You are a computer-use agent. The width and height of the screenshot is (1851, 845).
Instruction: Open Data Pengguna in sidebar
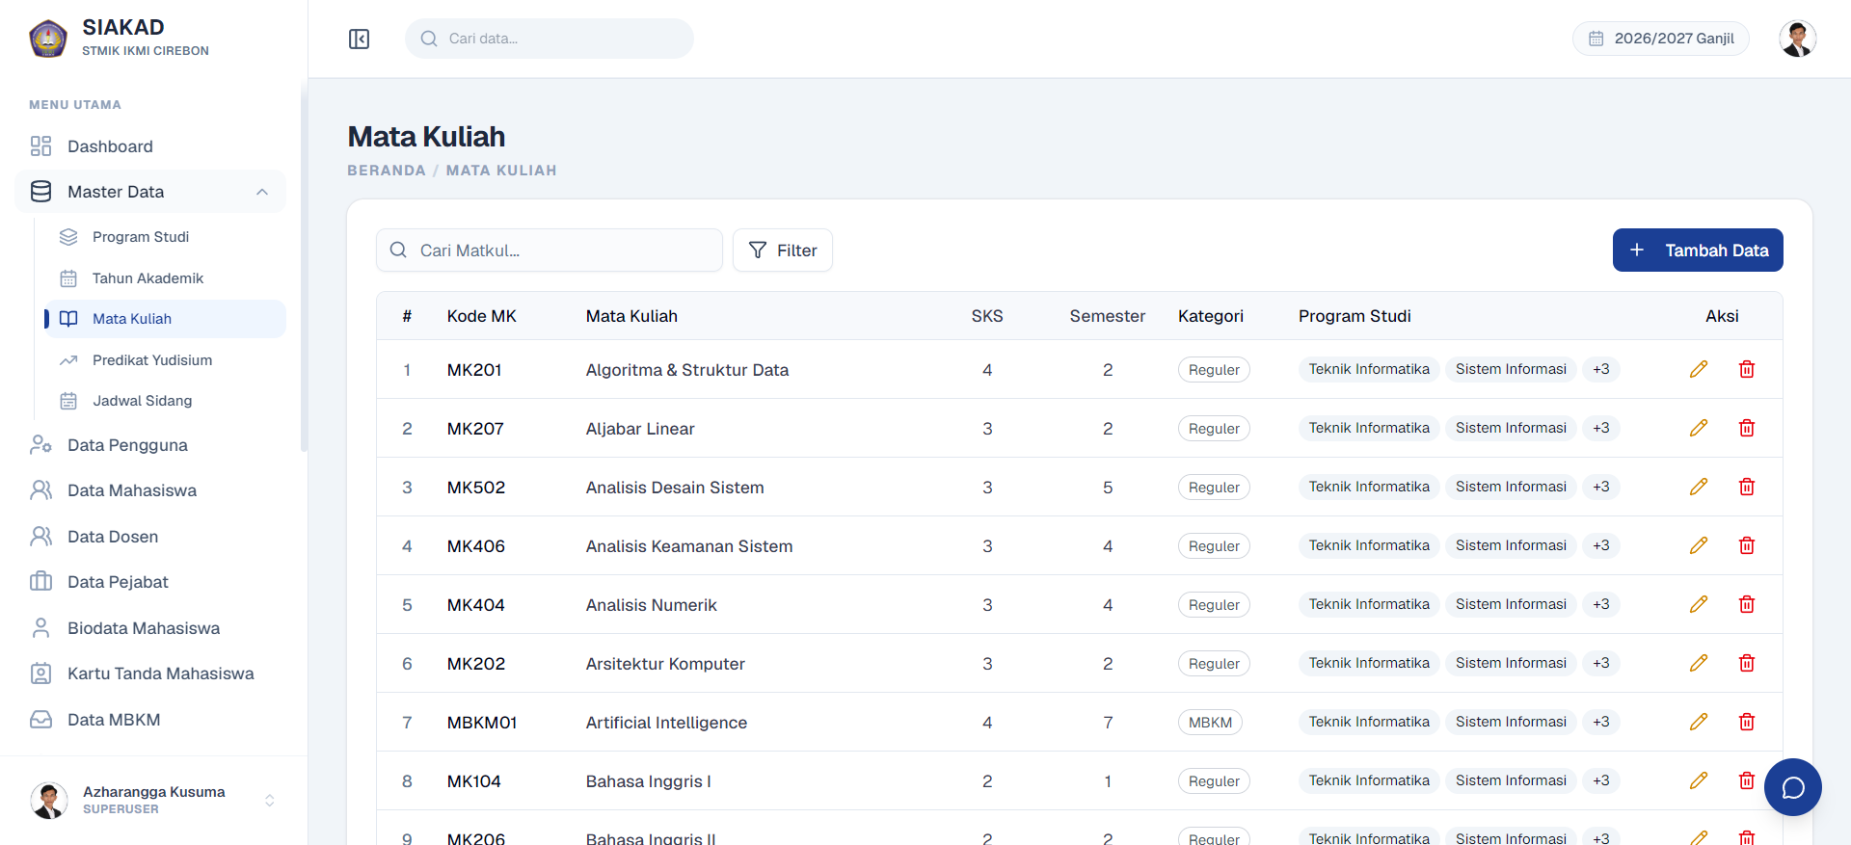[150, 445]
